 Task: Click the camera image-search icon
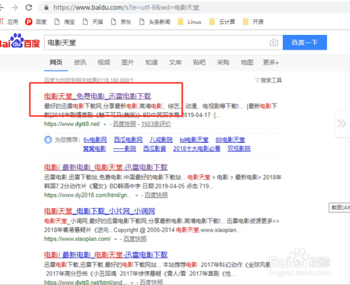coord(274,43)
